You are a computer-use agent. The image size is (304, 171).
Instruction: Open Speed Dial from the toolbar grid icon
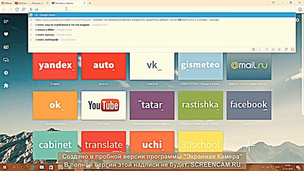coord(24,9)
